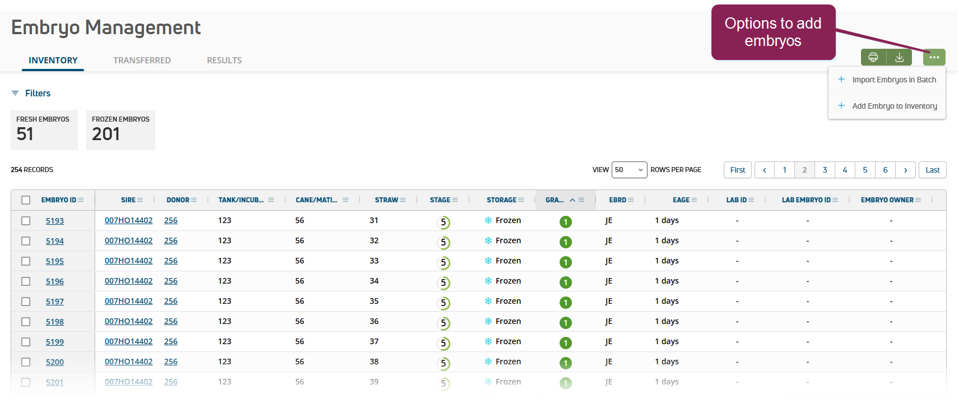959x403 pixels.
Task: Open the three-dots more options menu
Action: coord(934,57)
